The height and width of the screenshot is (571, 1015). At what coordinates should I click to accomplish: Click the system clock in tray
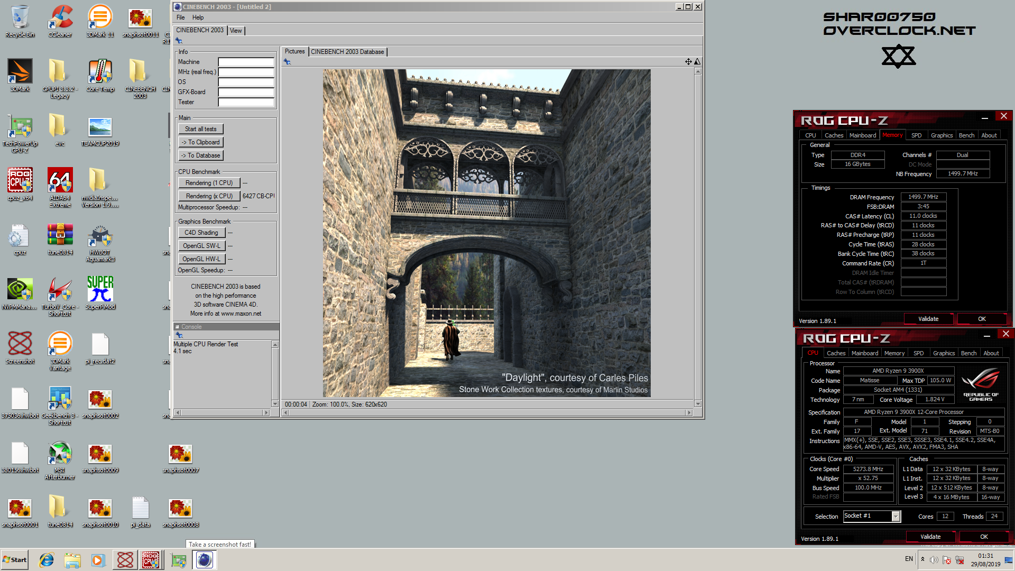985,560
